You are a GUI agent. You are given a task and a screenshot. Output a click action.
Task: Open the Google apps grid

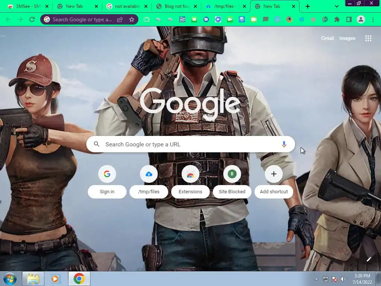(368, 38)
